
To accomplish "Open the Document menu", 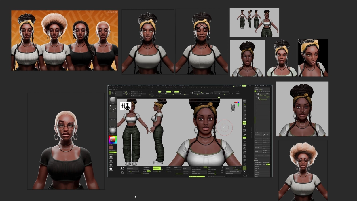I will pyautogui.click(x=124, y=88).
